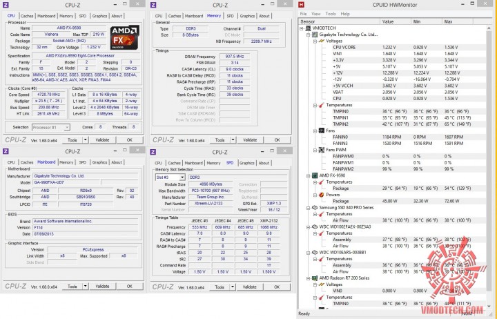Collapse the WDC WD1002FAEX-00Z3A0 node
Screen dimensions: 497x319
(308, 226)
